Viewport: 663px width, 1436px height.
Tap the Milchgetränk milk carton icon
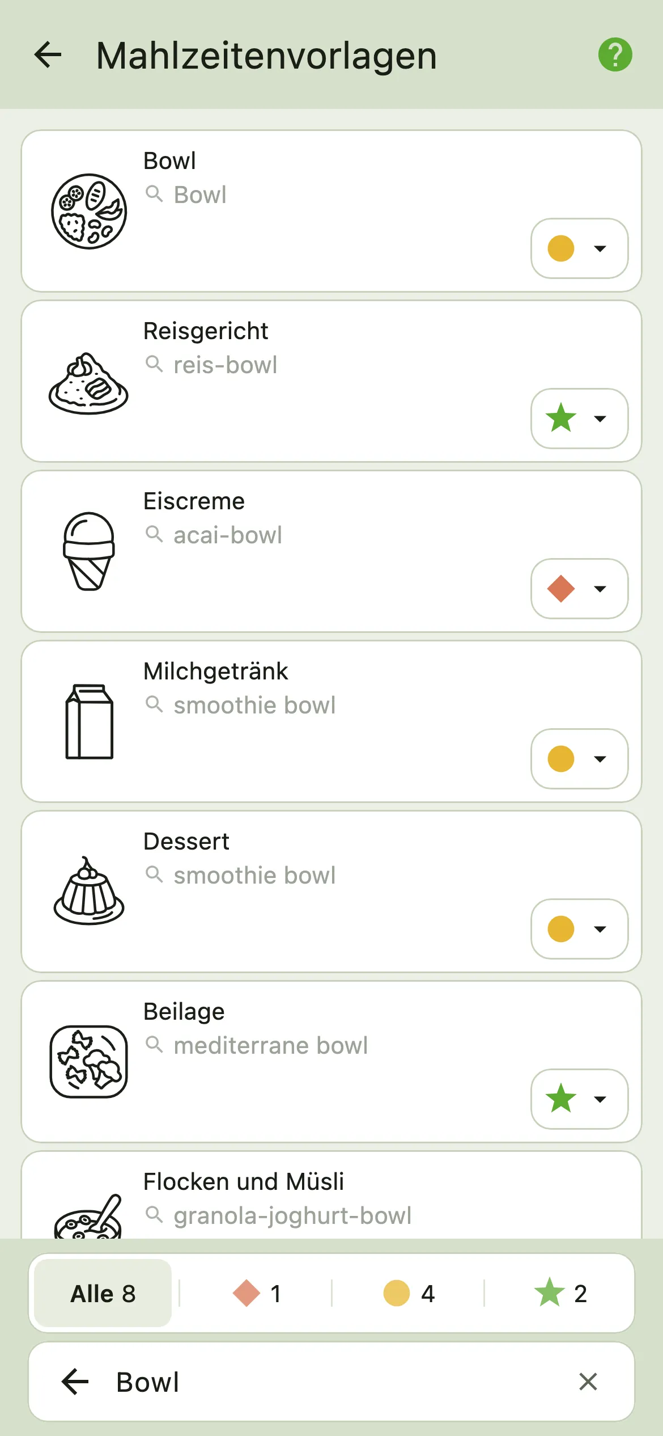click(89, 721)
